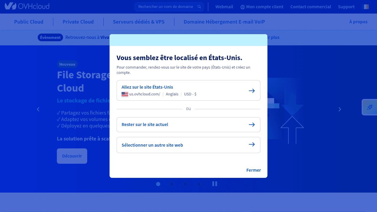Click the Évènement badge
This screenshot has width=377, height=212.
[50, 37]
